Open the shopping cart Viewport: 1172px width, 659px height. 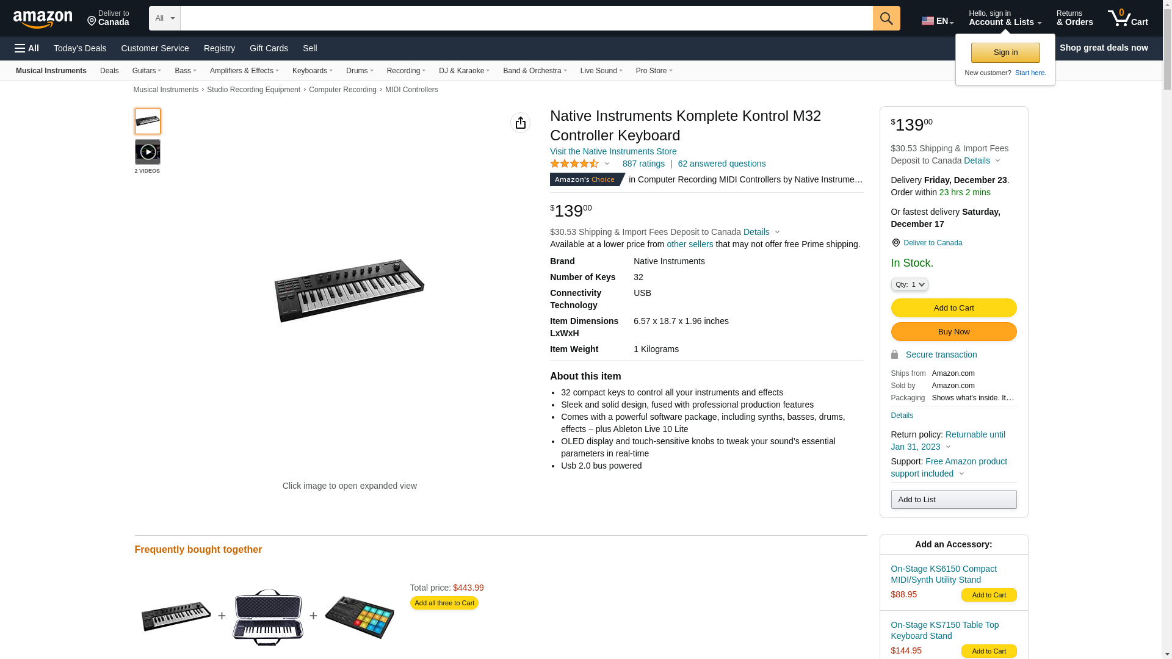1127,18
